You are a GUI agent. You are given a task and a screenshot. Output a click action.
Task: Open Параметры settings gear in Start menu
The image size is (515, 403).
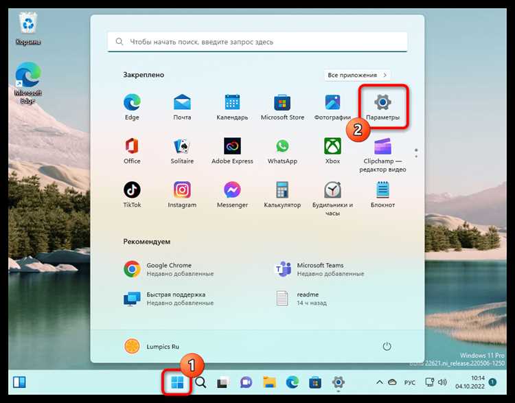(382, 107)
